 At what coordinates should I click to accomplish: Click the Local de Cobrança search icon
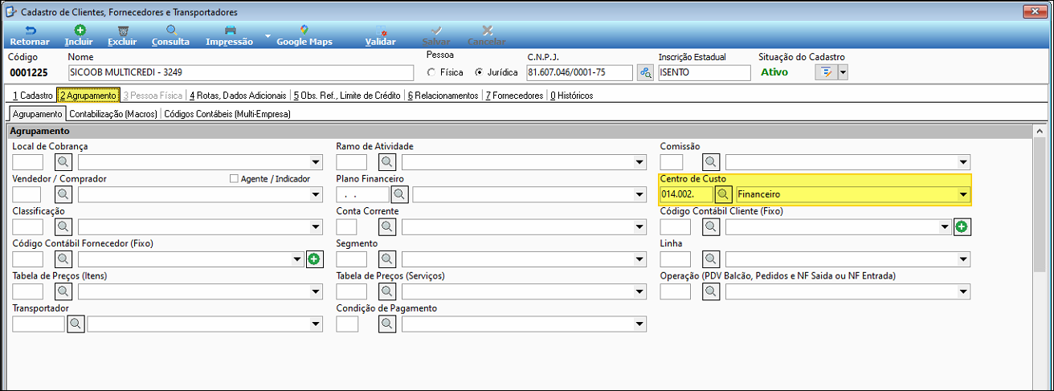(64, 162)
